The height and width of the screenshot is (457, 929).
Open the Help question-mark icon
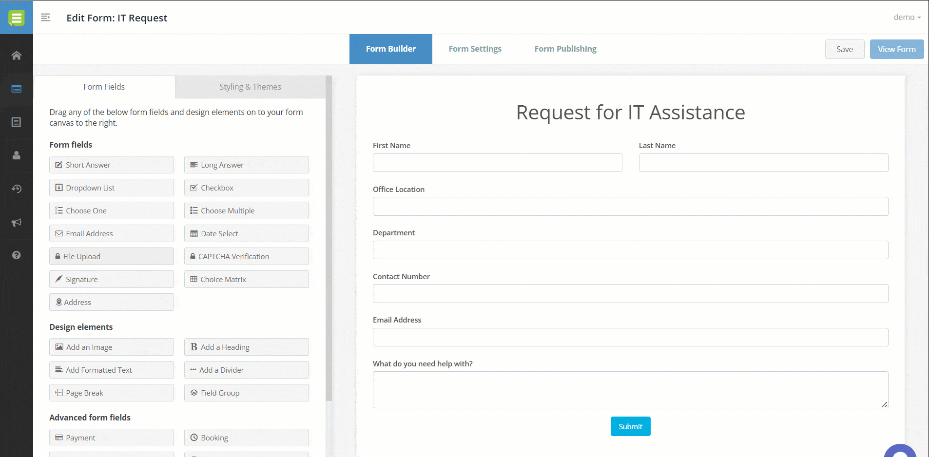[x=16, y=255]
